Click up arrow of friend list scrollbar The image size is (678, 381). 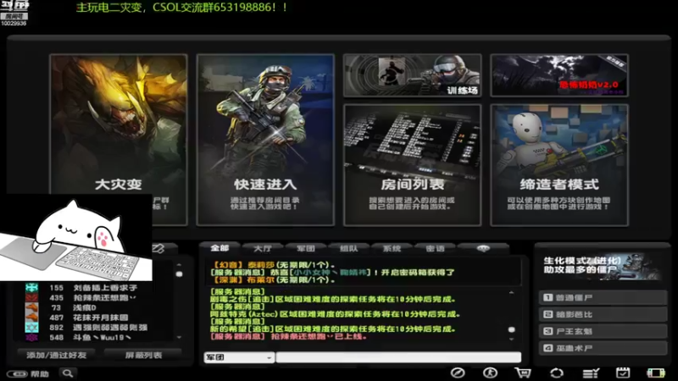(179, 264)
